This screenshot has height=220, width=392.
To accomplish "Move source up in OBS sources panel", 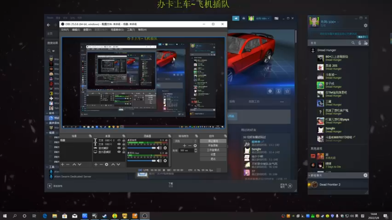I will 113,165.
